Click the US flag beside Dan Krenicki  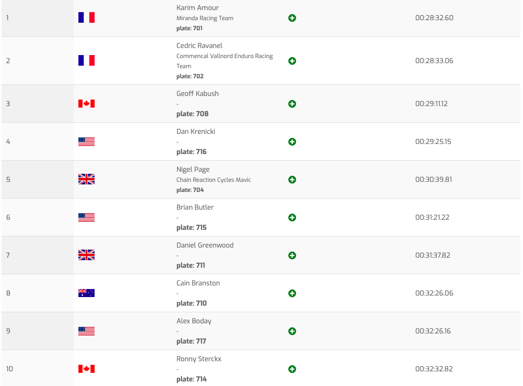(86, 141)
